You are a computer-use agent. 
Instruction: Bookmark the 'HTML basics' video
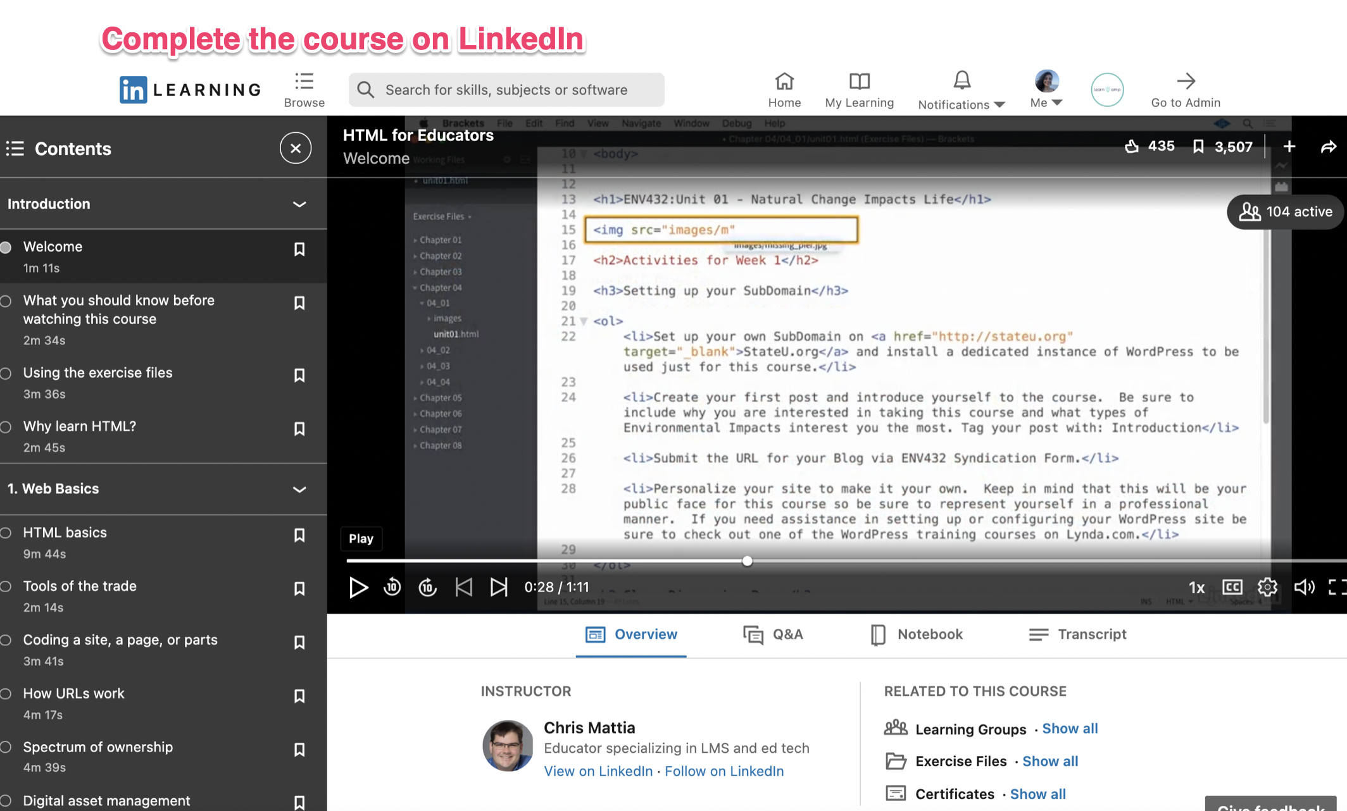[299, 535]
